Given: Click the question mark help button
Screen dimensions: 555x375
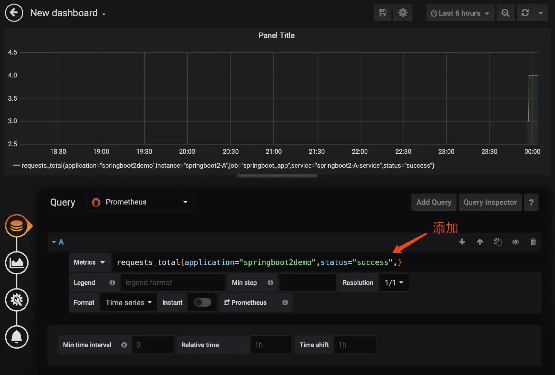Looking at the screenshot, I should pyautogui.click(x=531, y=202).
